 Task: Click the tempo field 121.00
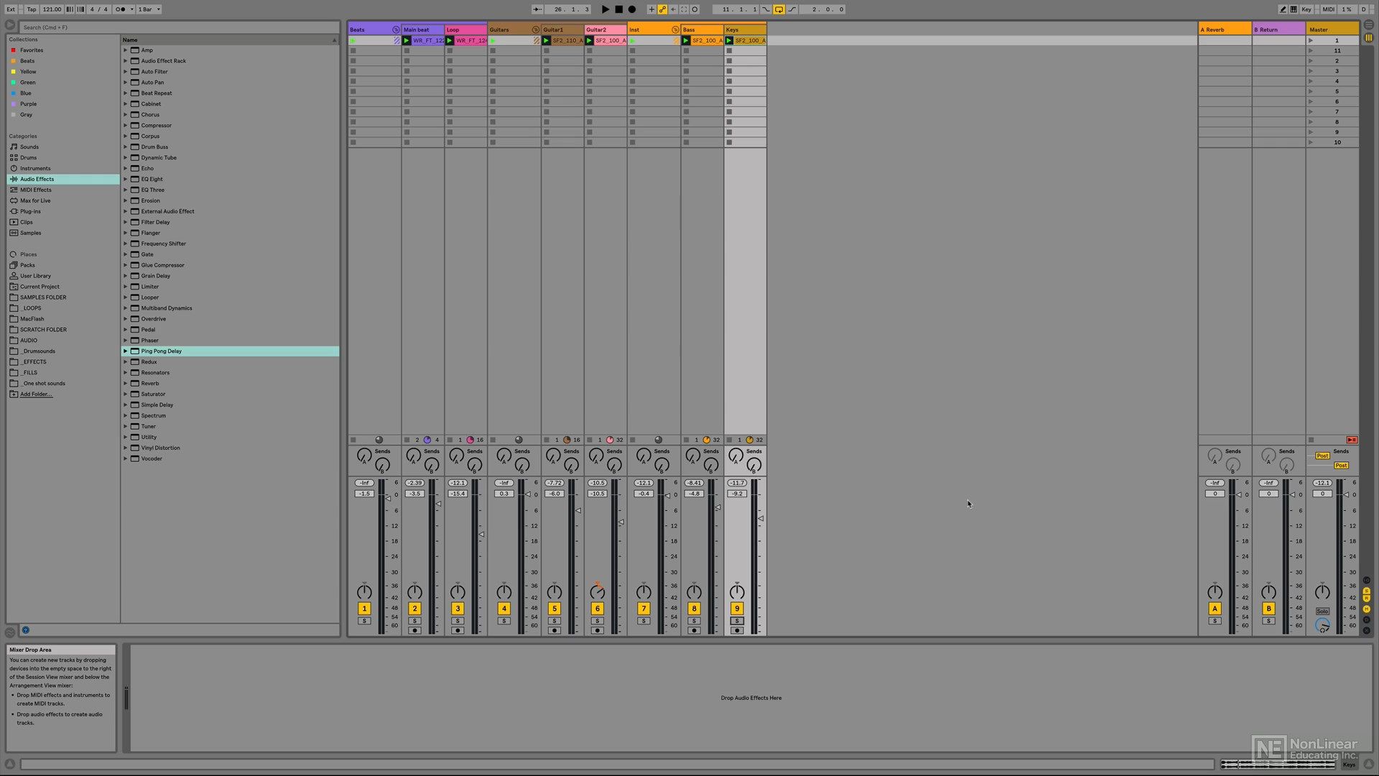point(52,9)
